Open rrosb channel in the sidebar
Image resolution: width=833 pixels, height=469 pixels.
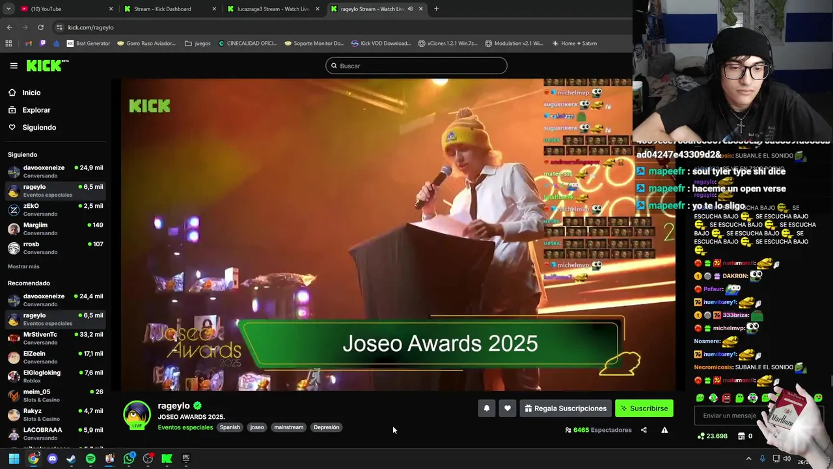55,248
